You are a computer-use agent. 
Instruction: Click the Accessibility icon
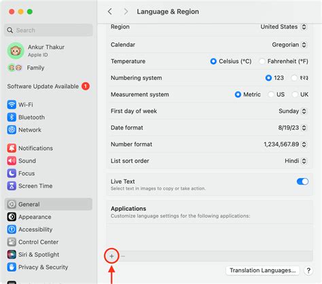pyautogui.click(x=12, y=229)
